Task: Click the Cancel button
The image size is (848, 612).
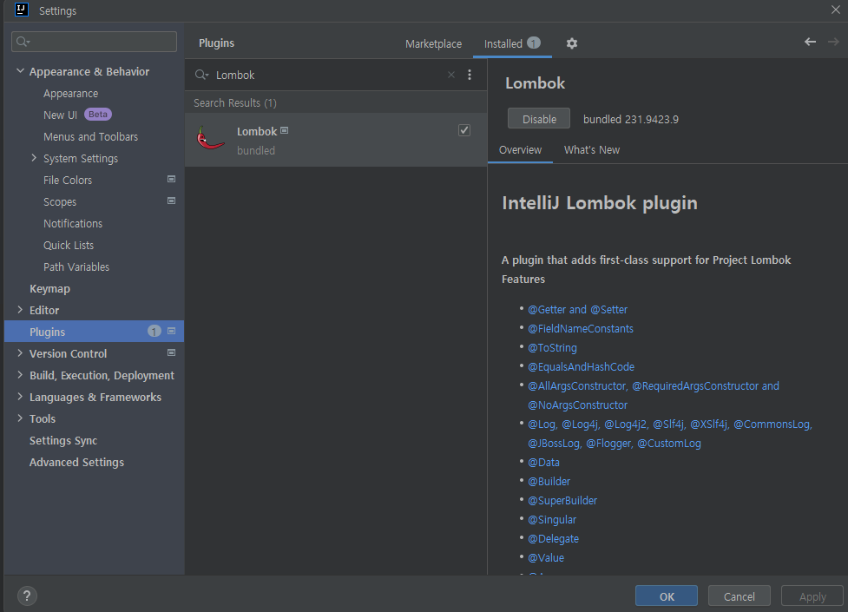Action: [739, 596]
